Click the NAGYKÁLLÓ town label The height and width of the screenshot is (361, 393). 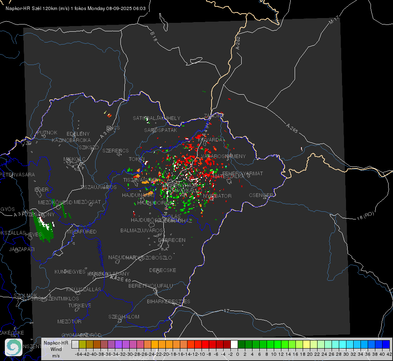click(x=187, y=191)
